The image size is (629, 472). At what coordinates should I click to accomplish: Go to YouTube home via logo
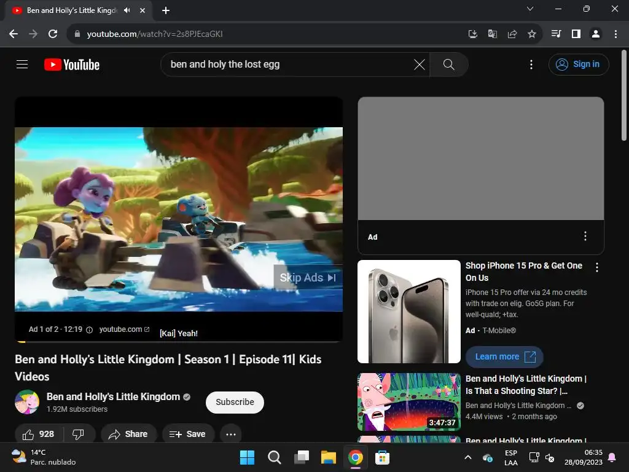coord(72,65)
